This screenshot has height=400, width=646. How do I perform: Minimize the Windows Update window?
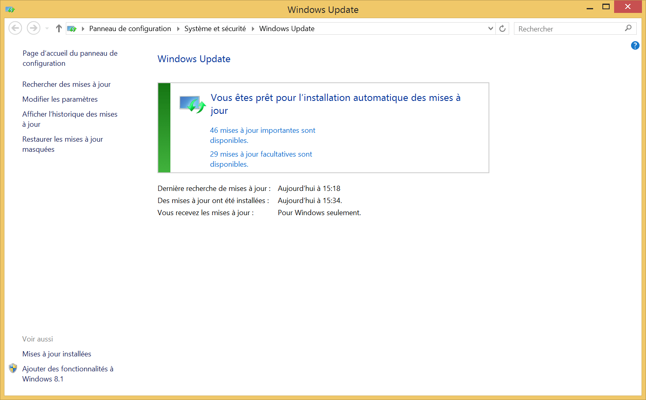pyautogui.click(x=590, y=7)
